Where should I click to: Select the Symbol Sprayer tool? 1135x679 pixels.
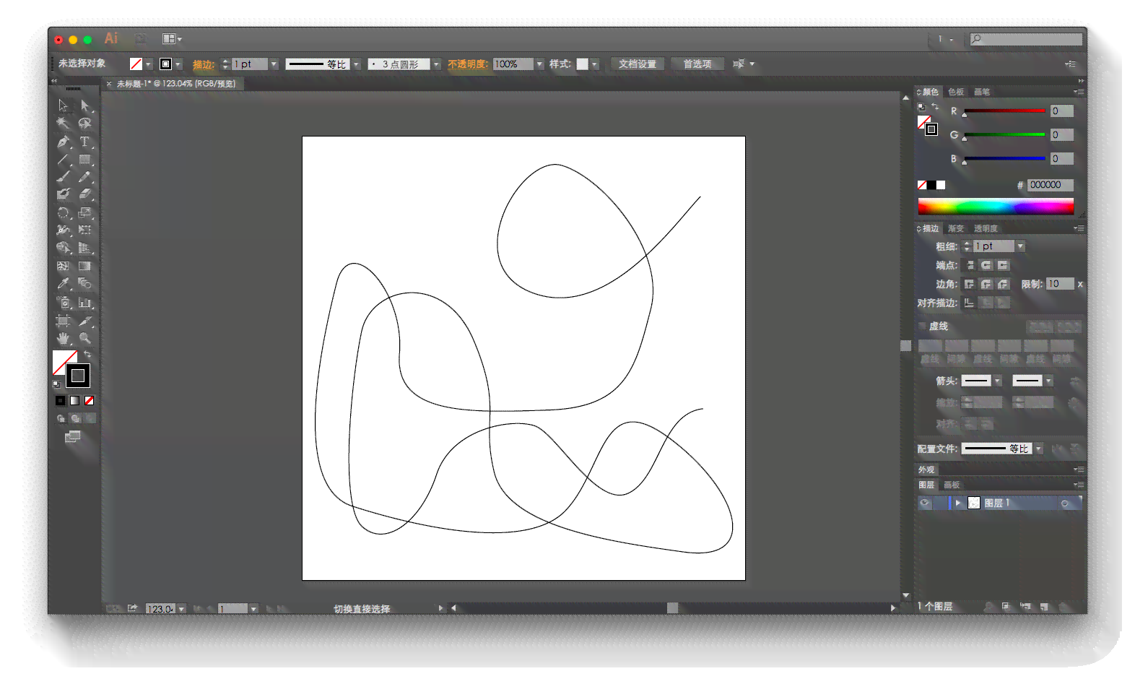(x=64, y=303)
